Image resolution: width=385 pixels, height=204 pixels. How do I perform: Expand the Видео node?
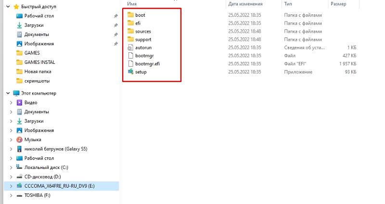(x=11, y=103)
